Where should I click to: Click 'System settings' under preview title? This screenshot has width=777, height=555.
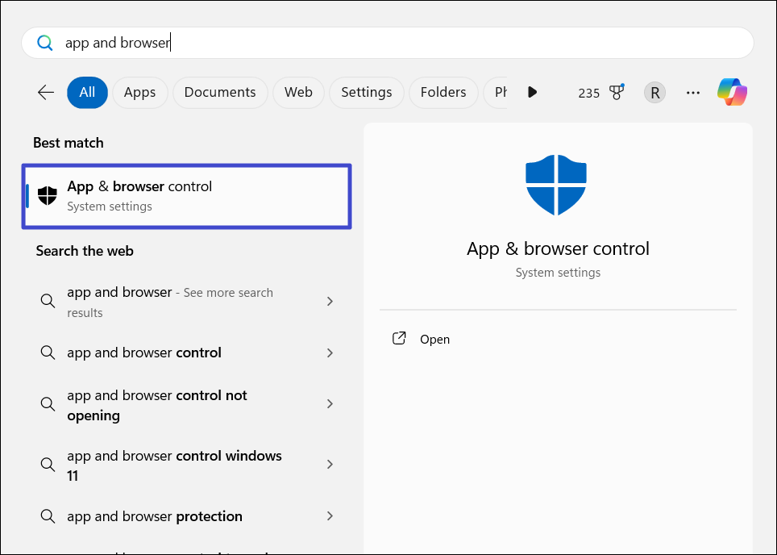[x=558, y=273]
